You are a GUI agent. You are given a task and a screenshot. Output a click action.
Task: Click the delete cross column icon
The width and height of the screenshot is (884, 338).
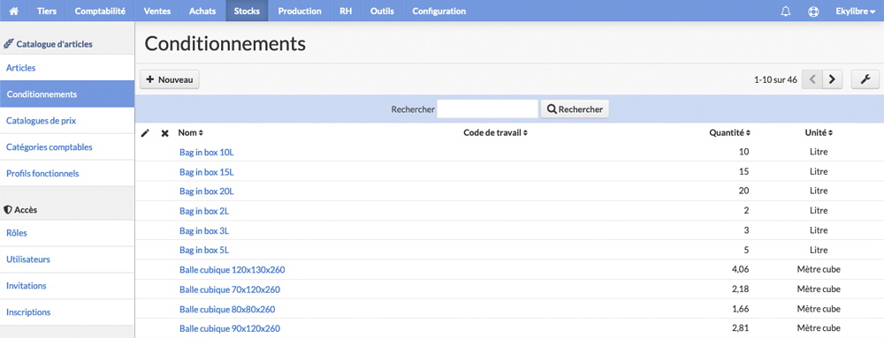(x=164, y=133)
